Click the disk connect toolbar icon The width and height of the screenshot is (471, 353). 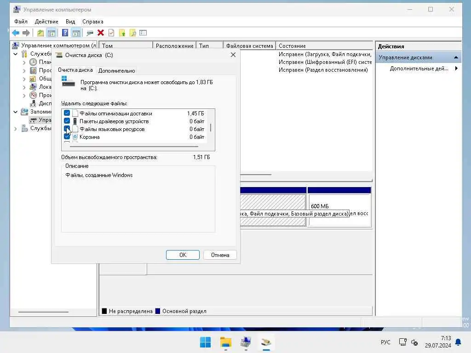[90, 33]
